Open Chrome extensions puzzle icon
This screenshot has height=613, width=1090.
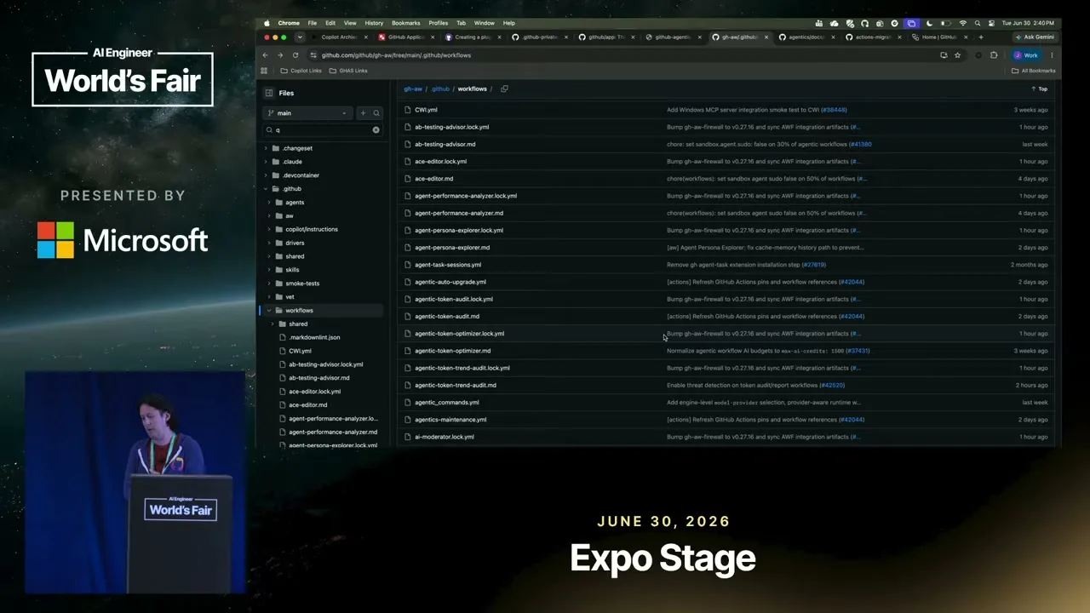point(994,55)
